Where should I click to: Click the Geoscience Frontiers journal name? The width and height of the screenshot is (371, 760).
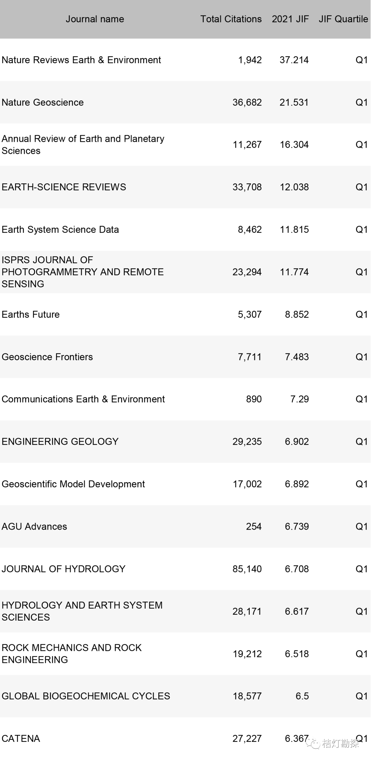[x=47, y=357]
